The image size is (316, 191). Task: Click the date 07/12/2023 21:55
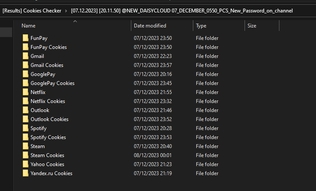pyautogui.click(x=153, y=92)
